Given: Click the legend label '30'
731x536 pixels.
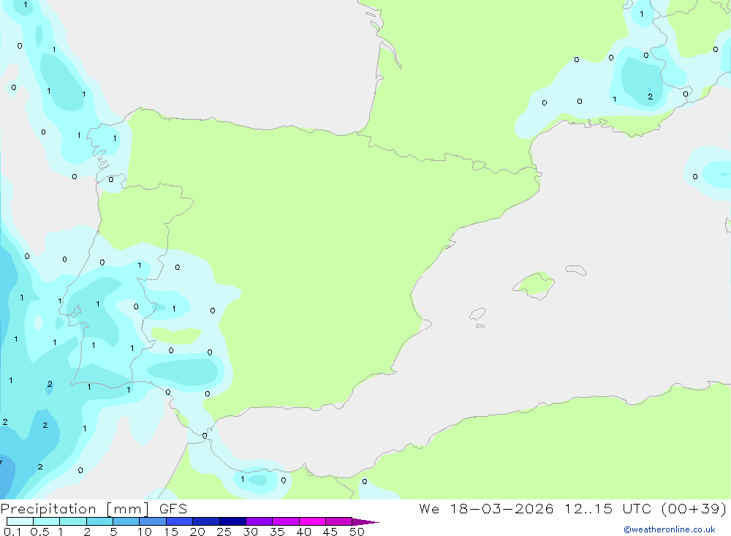Looking at the screenshot, I should point(251,532).
